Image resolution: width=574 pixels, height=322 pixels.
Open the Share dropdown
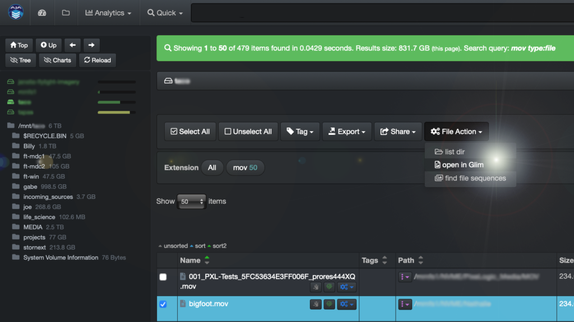(398, 132)
